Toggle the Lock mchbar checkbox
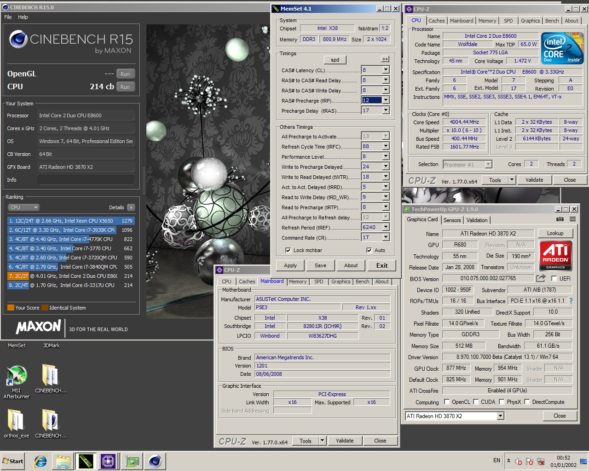The width and height of the screenshot is (589, 471). click(288, 250)
